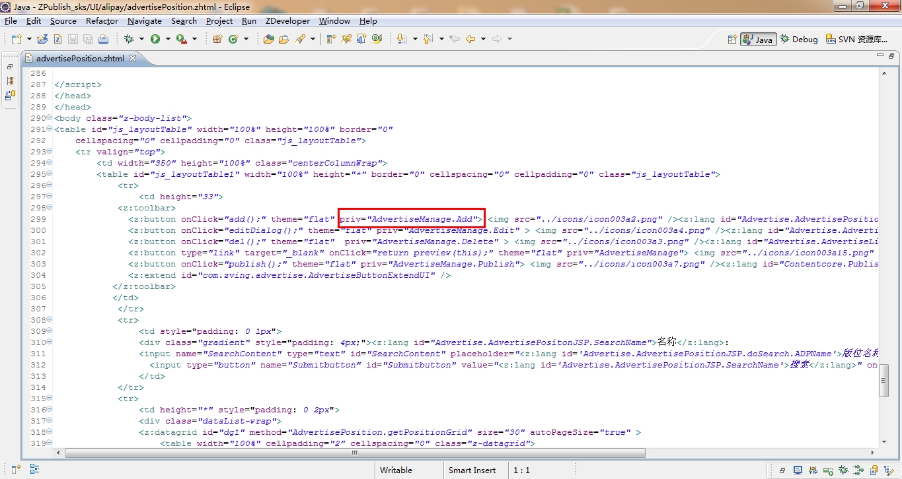Click the Print toolbar icon
The image size is (902, 479).
[103, 39]
